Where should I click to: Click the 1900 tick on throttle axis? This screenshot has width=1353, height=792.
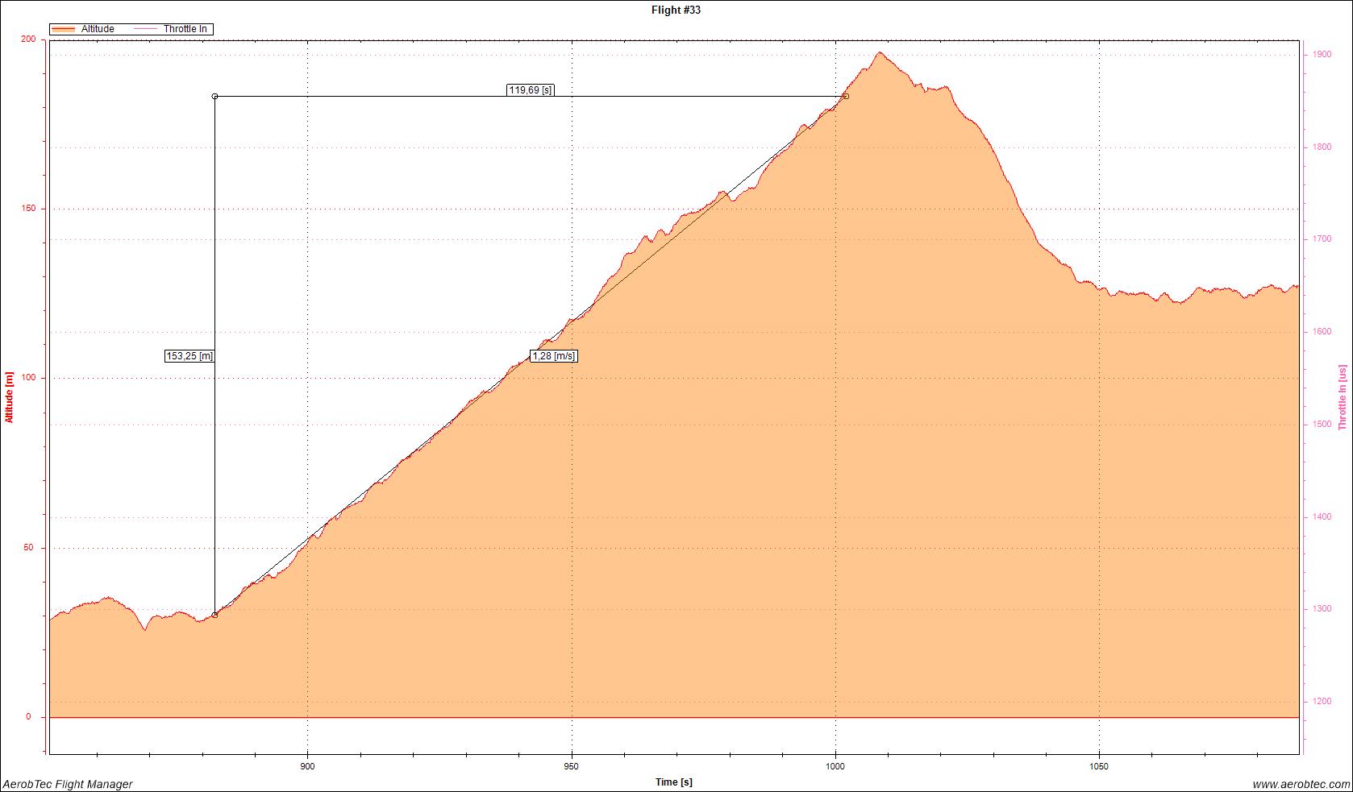pos(1322,55)
